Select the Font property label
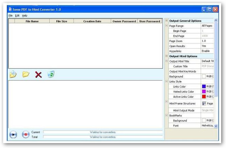Image resolution: width=226 pixels, height=148 pixels. tap(176, 126)
